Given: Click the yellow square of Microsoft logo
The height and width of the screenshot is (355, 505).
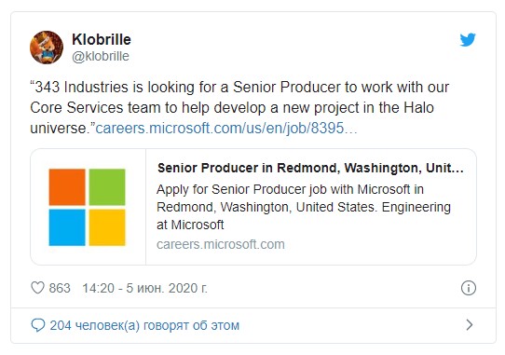Looking at the screenshot, I should point(107,227).
